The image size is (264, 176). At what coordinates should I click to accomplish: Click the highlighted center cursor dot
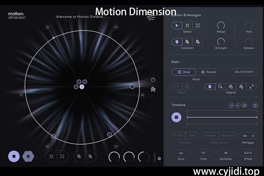(82, 87)
